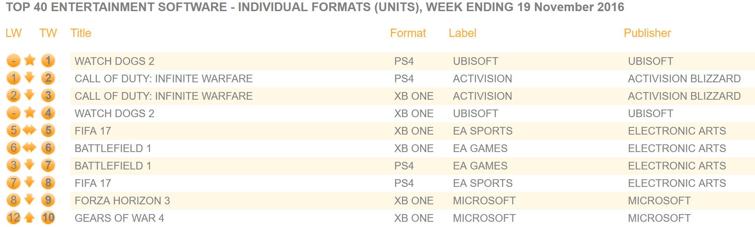Click the Label column header
The width and height of the screenshot is (755, 227).
click(463, 33)
